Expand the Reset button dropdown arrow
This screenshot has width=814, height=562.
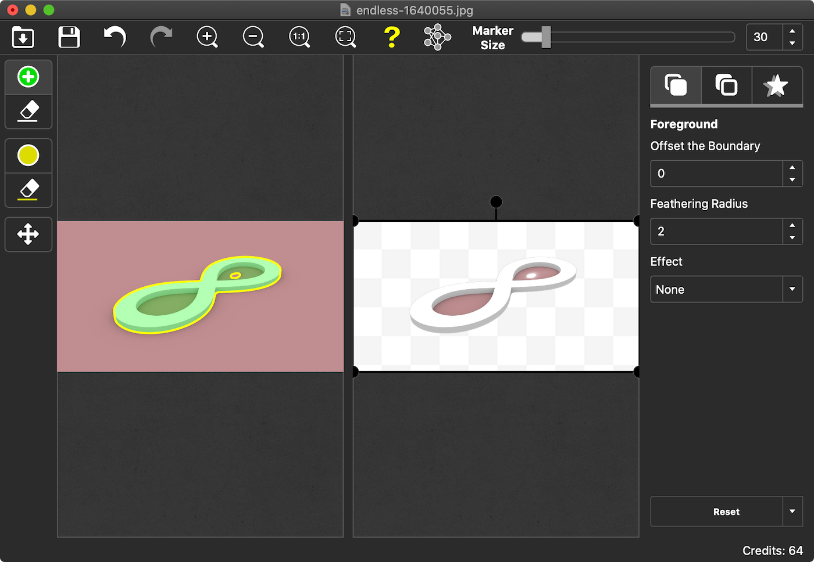792,511
